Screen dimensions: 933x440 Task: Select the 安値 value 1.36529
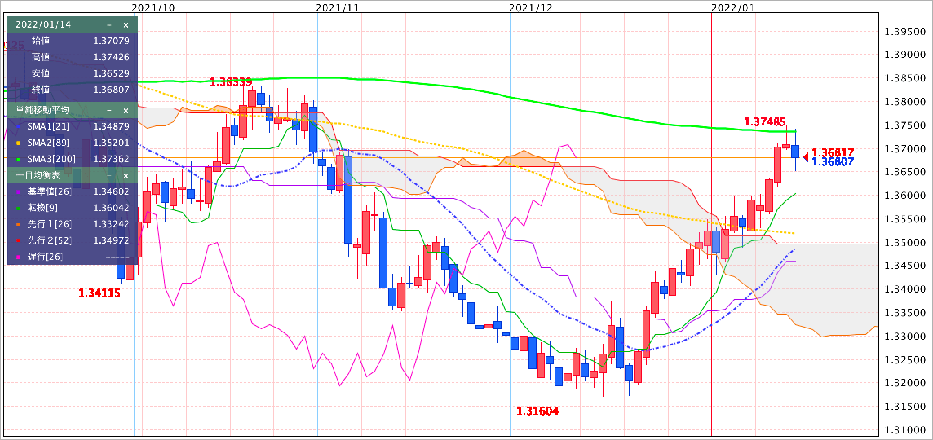111,73
